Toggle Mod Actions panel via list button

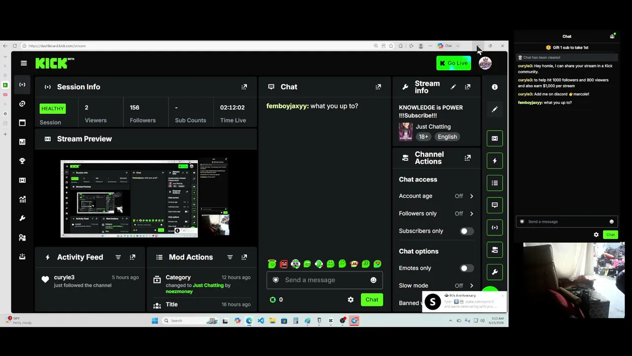coord(495,183)
